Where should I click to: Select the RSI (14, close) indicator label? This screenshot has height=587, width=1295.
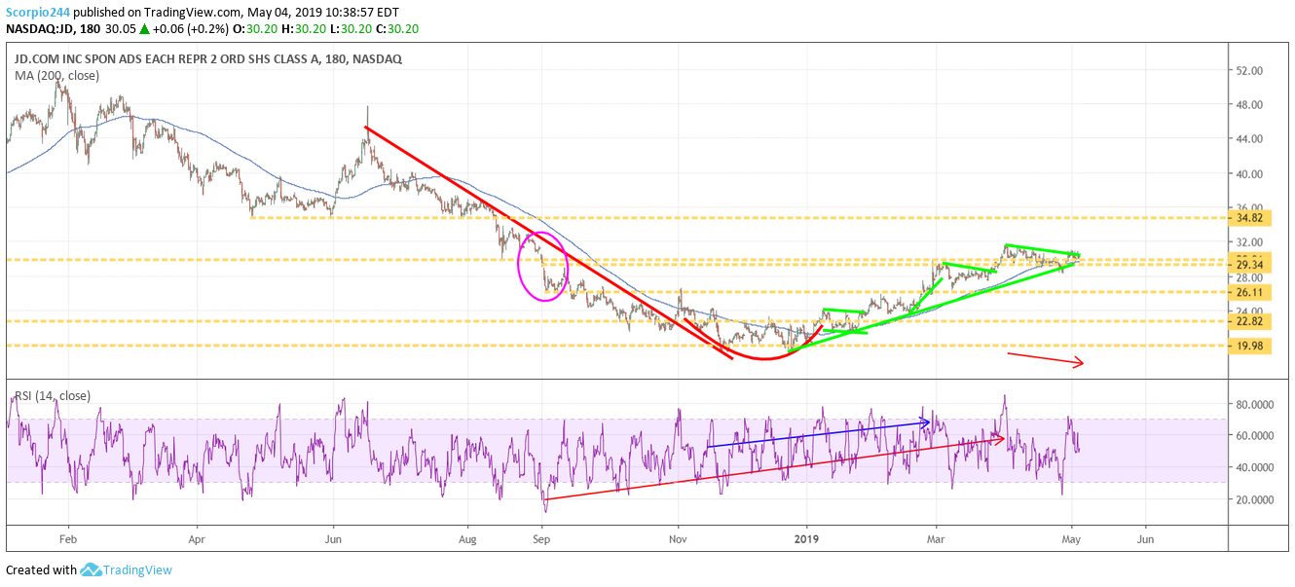point(52,396)
